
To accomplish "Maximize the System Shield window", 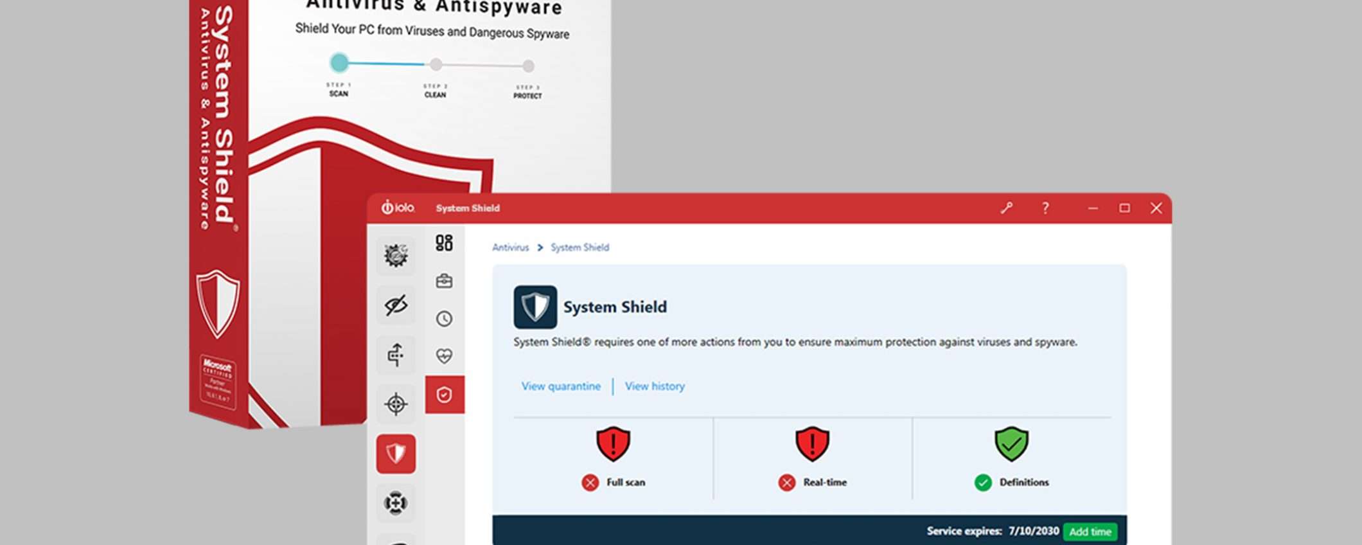I will click(1124, 208).
